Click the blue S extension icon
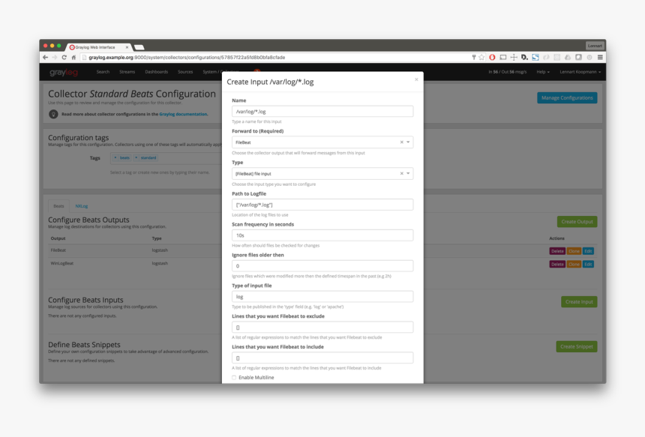 [535, 58]
